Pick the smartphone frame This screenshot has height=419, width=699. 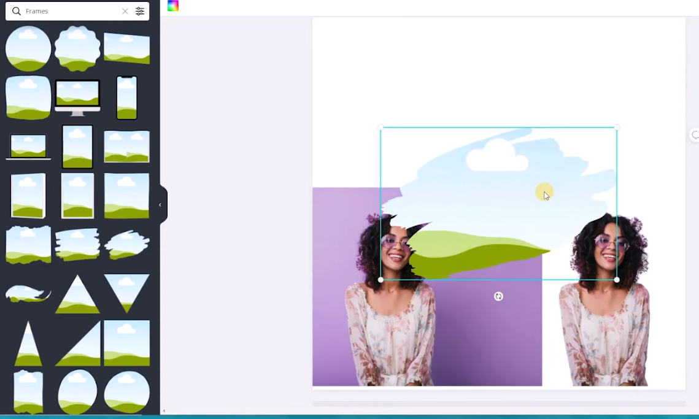(126, 98)
